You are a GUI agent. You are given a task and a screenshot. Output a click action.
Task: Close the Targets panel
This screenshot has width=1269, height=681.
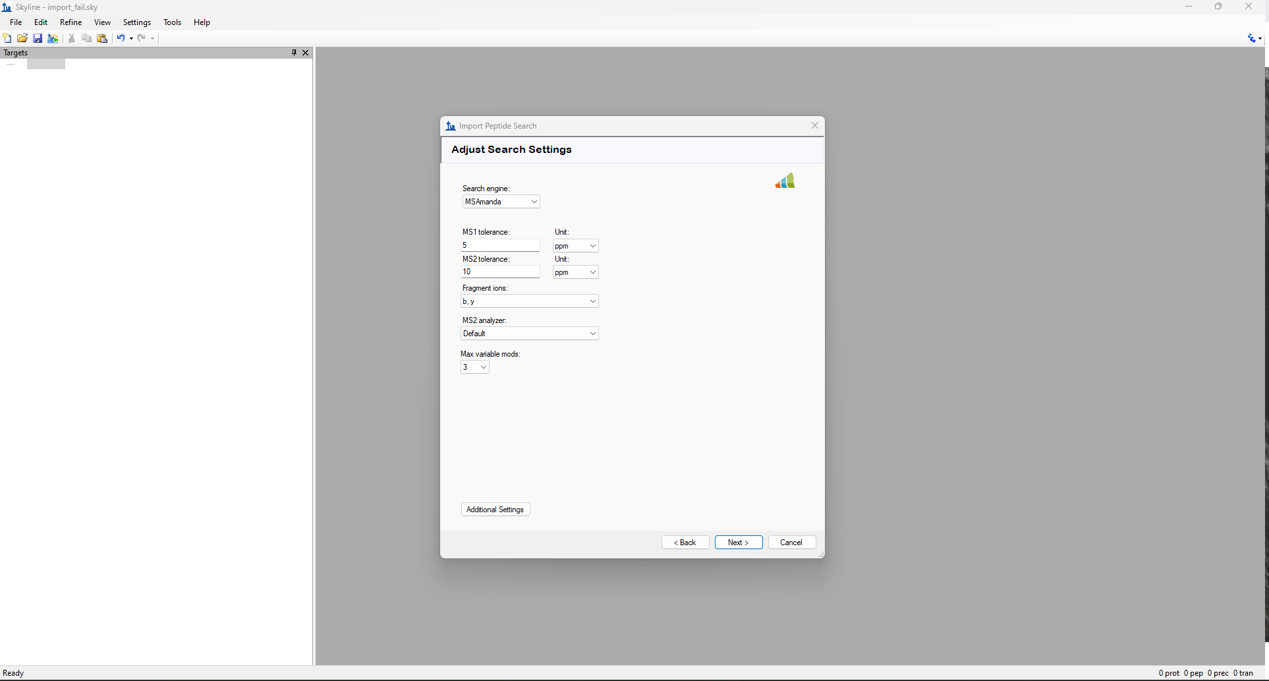(306, 53)
